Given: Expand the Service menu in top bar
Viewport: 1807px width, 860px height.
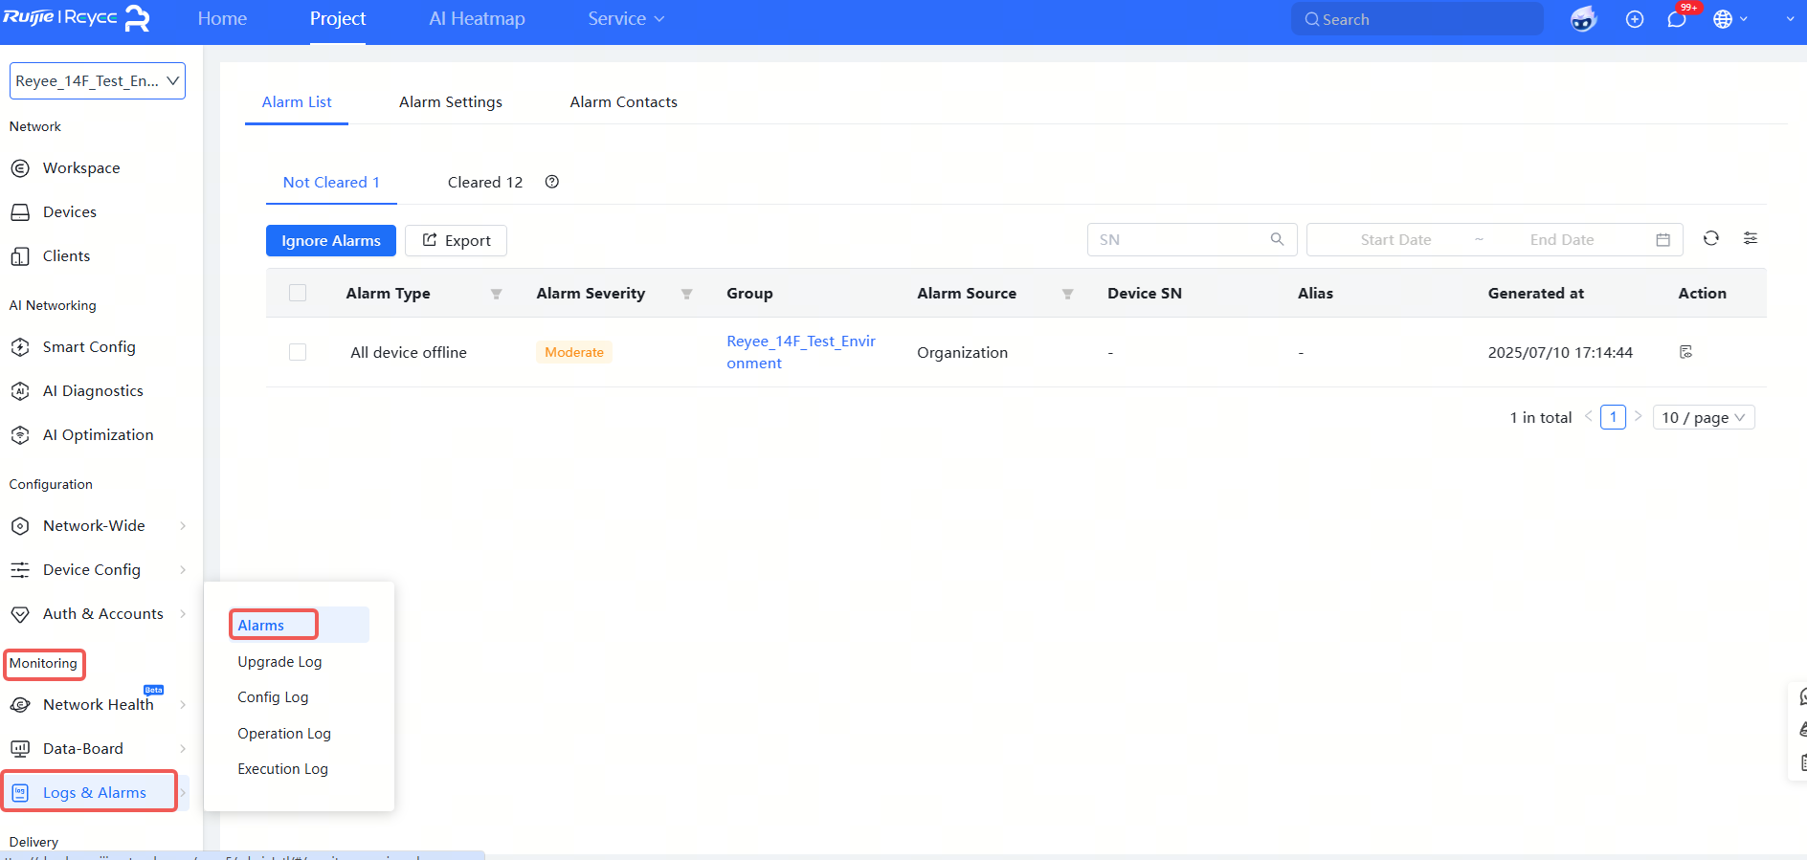Looking at the screenshot, I should (625, 19).
